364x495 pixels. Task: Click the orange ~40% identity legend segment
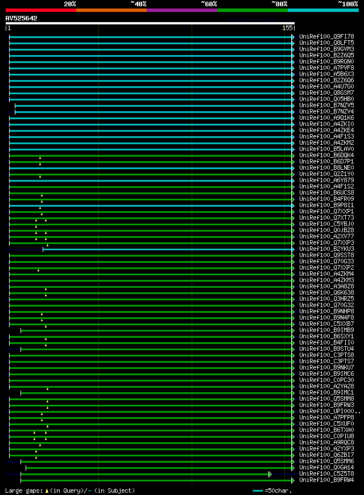pos(111,10)
